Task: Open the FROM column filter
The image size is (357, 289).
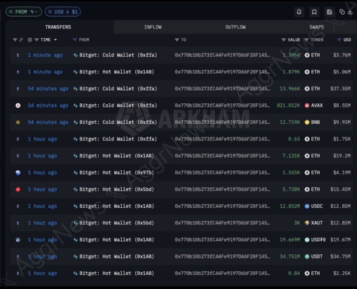Action: (x=75, y=40)
